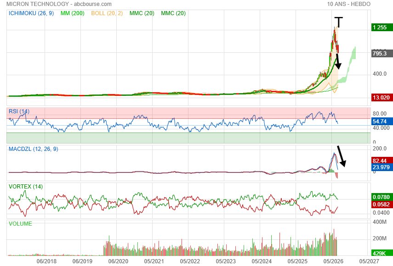The height and width of the screenshot is (266, 393).
Task: Click the red 82.44 MACD signal tag
Action: [382, 161]
